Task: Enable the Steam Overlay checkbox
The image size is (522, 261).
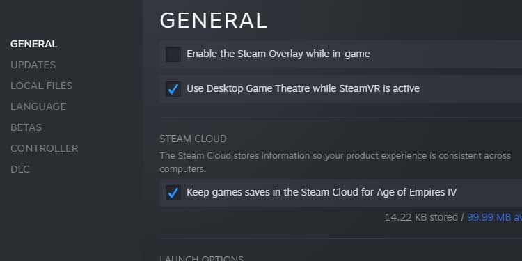Action: pos(173,54)
